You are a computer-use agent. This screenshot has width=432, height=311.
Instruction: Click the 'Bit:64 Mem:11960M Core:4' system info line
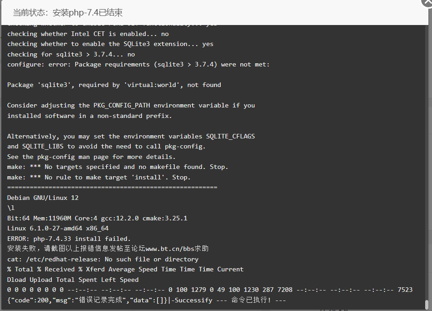[x=97, y=218]
